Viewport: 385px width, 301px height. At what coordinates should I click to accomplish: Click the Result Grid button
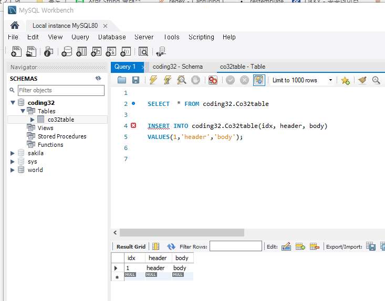tap(131, 246)
